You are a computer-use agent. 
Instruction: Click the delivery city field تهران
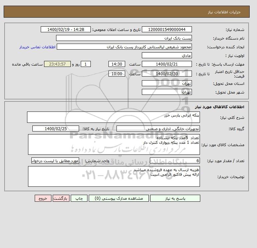click(x=167, y=92)
